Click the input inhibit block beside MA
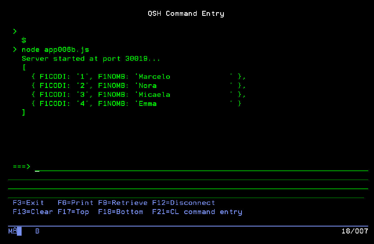Viewport: 374px width, 244px height. click(x=19, y=231)
